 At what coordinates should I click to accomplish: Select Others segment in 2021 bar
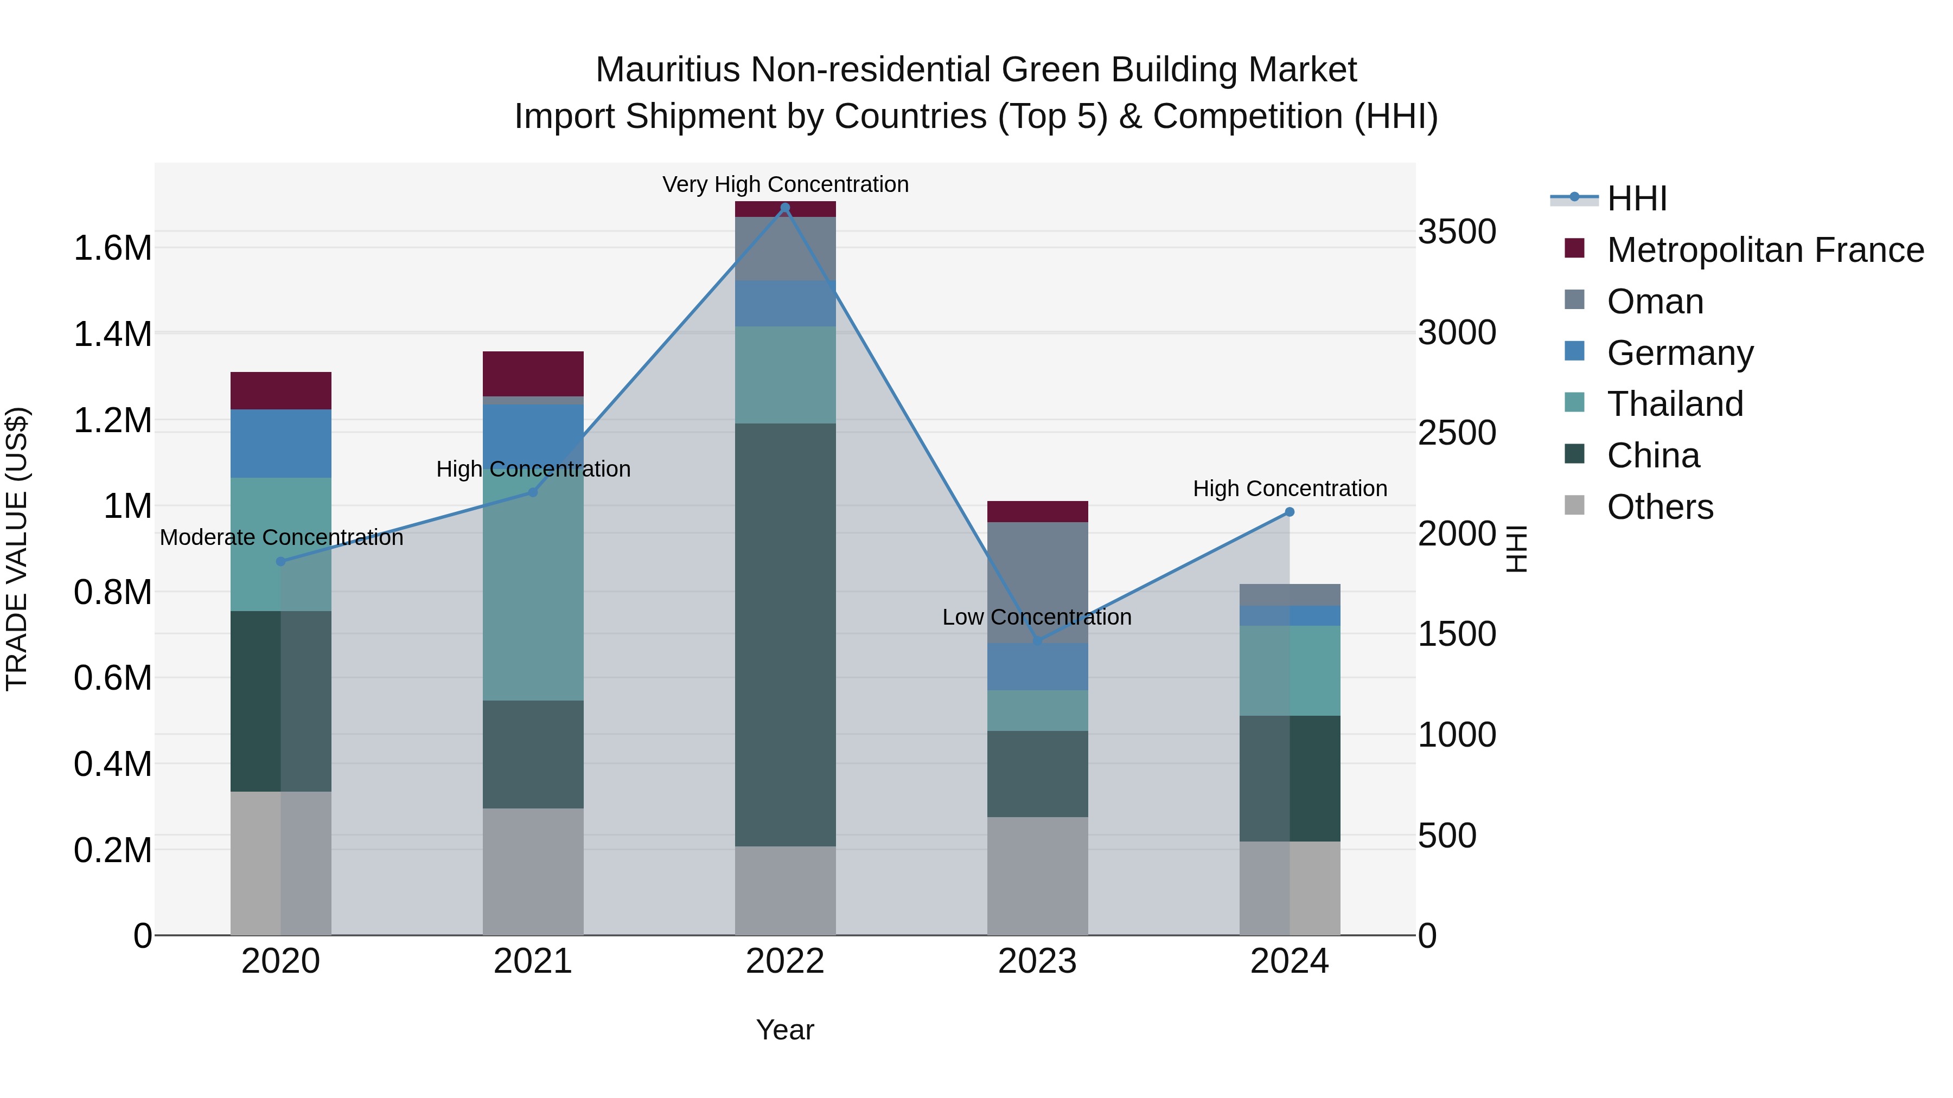tap(533, 871)
